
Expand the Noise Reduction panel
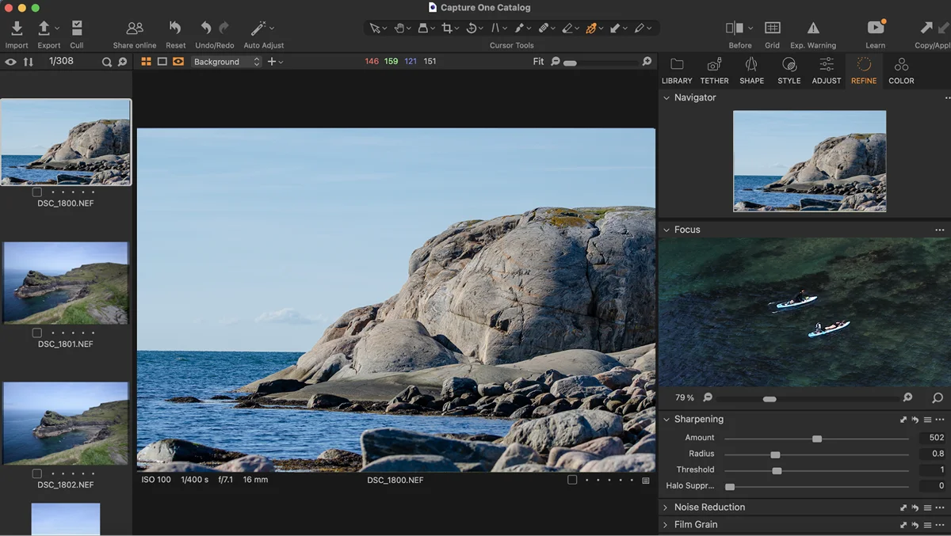click(x=666, y=507)
